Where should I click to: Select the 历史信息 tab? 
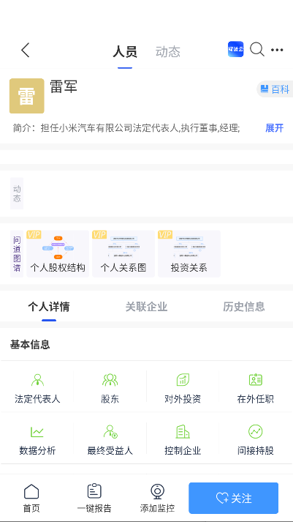click(244, 307)
